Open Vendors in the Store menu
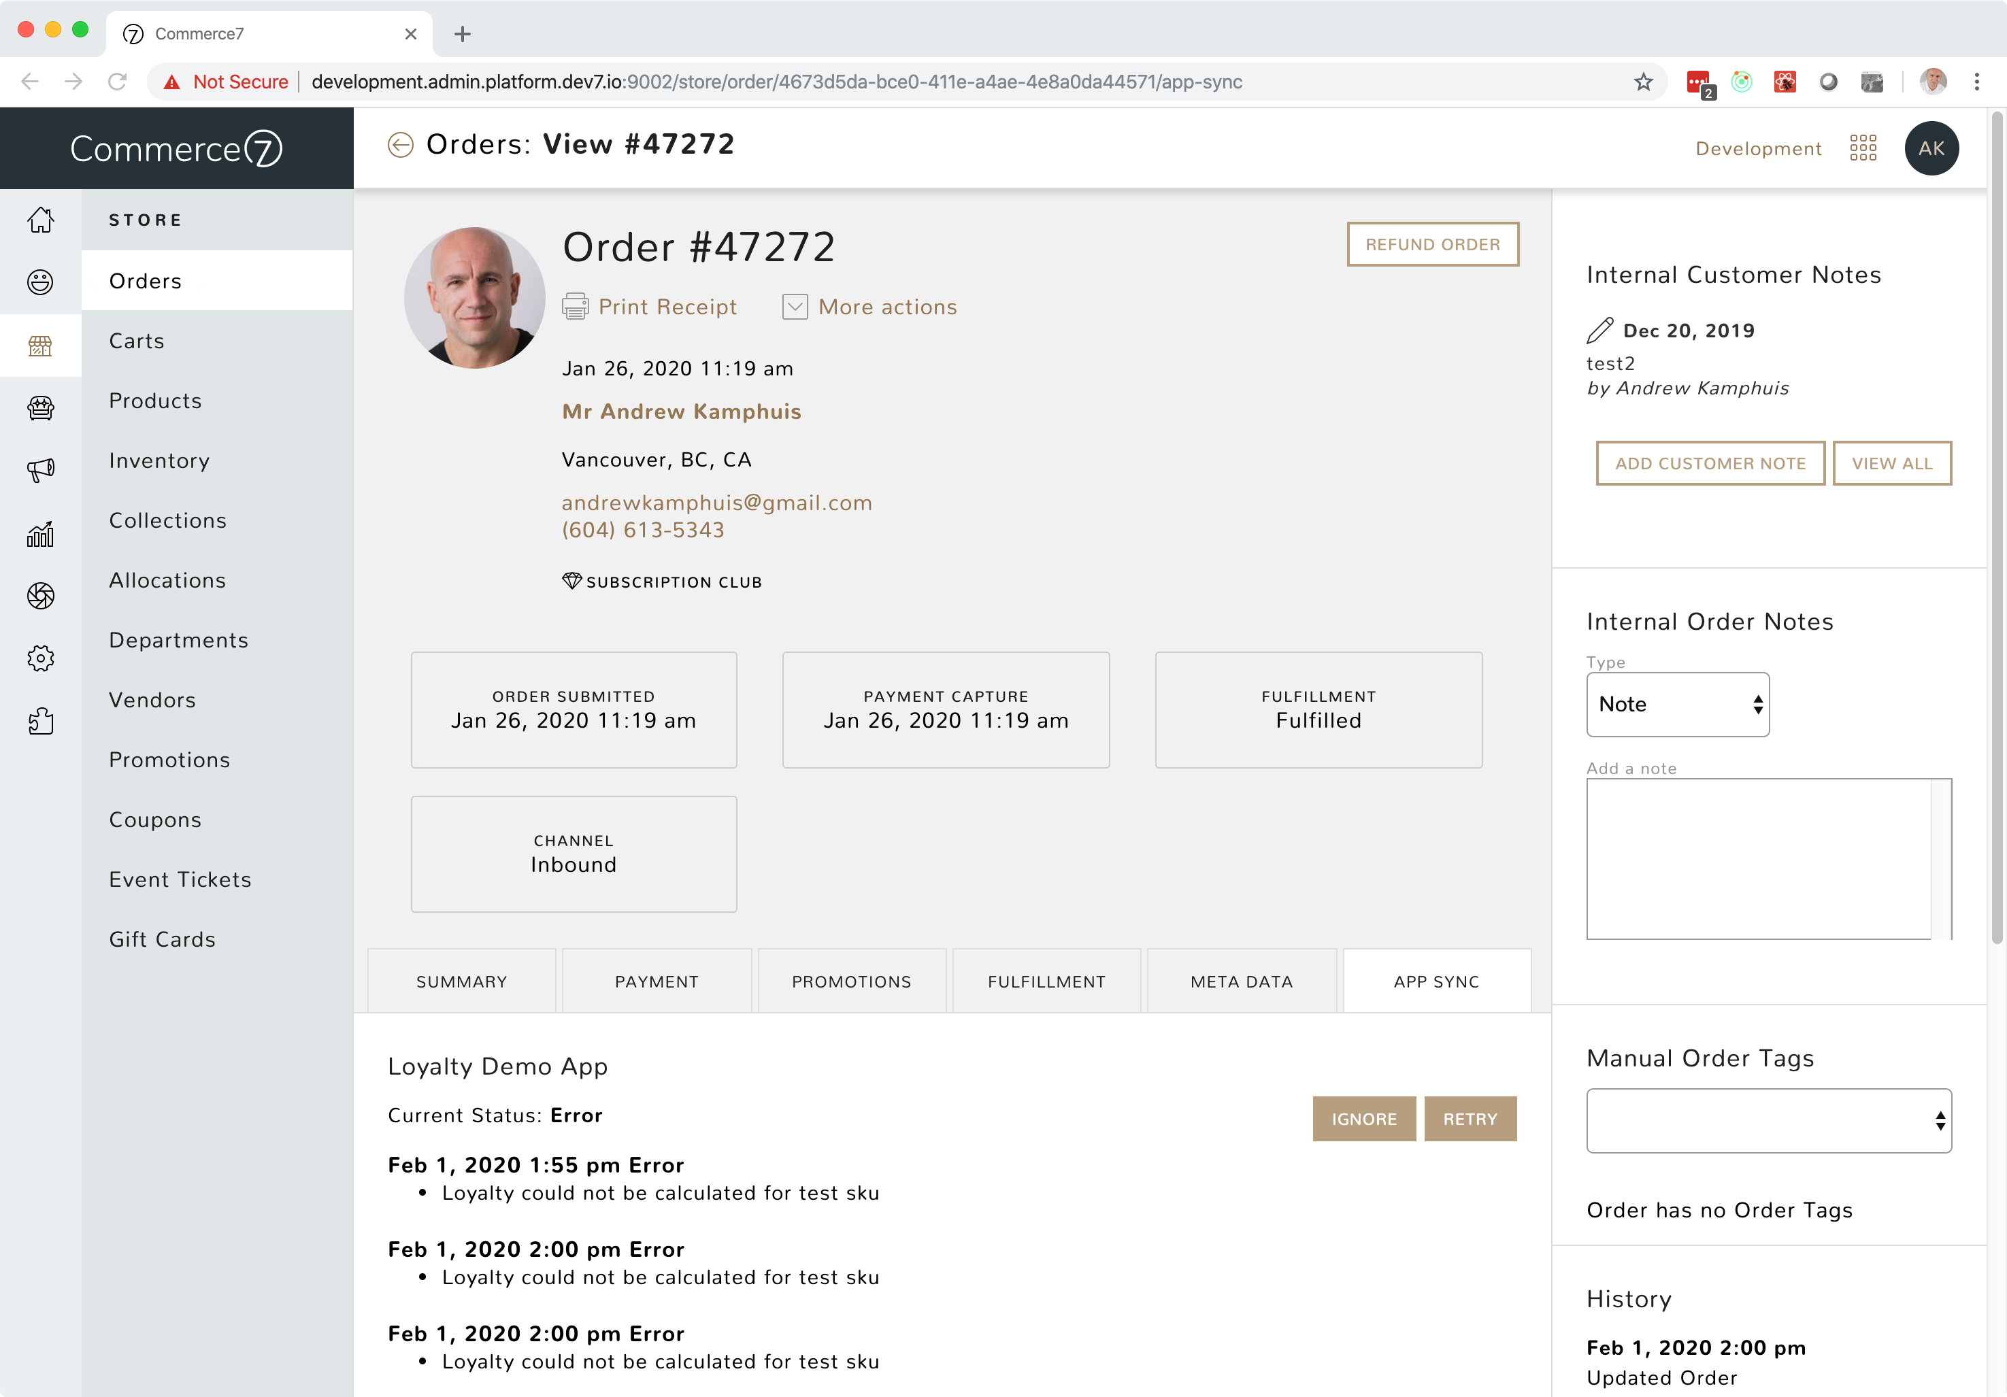2007x1397 pixels. (217, 700)
